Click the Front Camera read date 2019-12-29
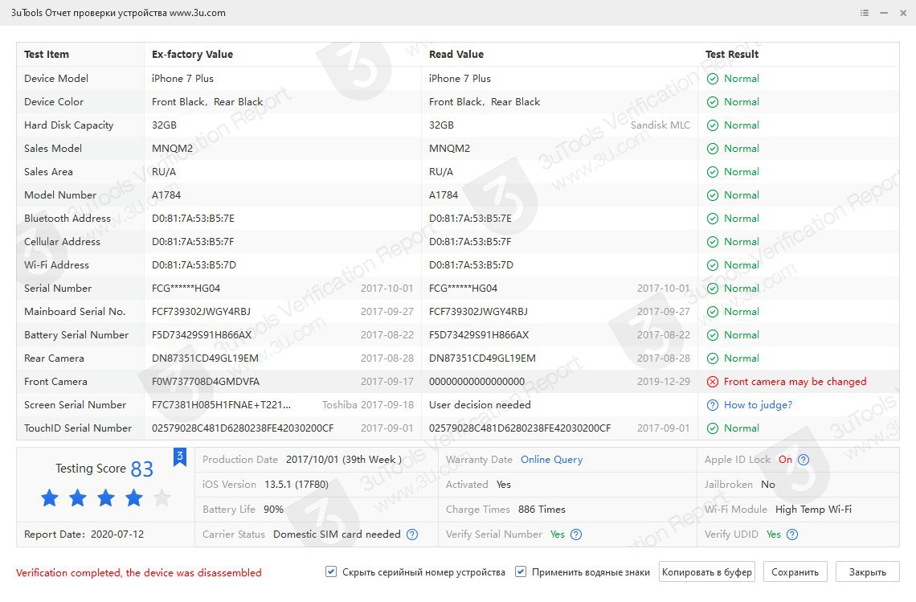The image size is (916, 602). pyautogui.click(x=663, y=382)
